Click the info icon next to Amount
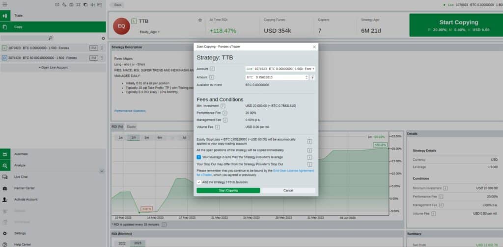 pos(212,77)
